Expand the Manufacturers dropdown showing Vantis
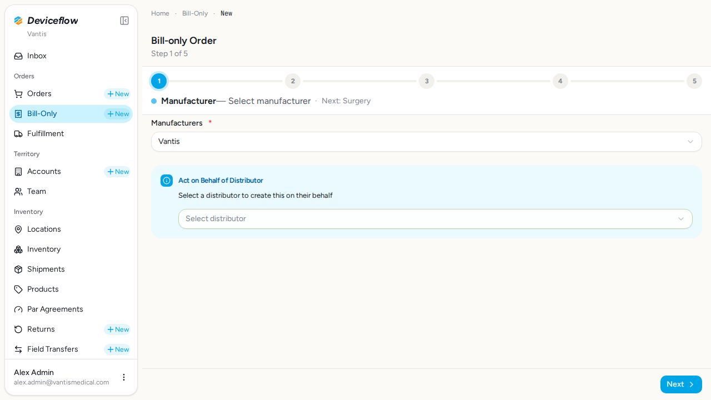 (427, 142)
